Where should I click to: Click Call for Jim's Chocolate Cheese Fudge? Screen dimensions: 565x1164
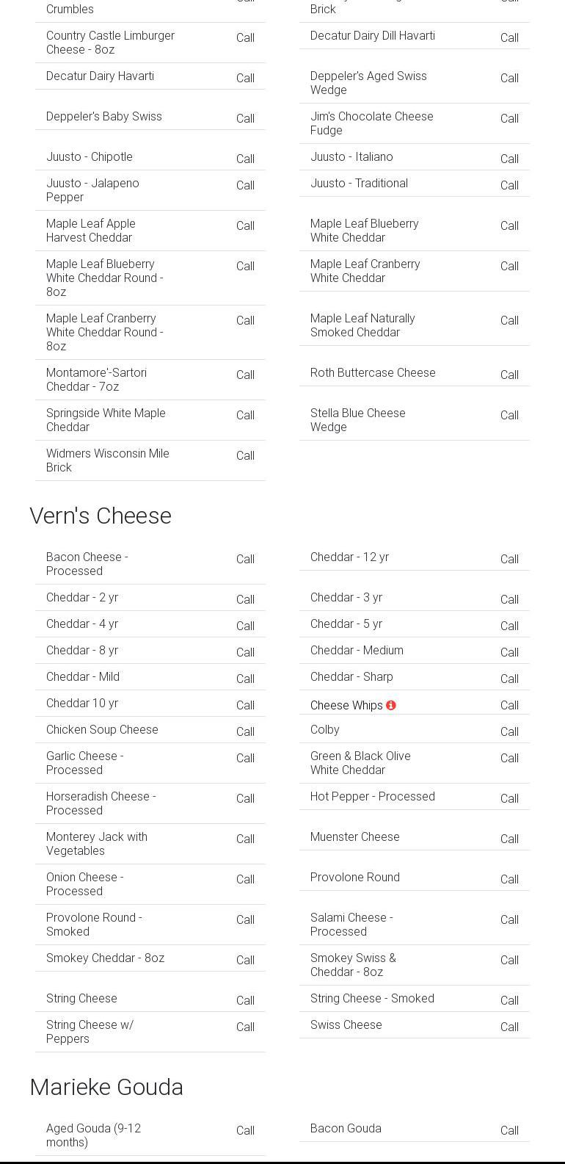(x=509, y=118)
